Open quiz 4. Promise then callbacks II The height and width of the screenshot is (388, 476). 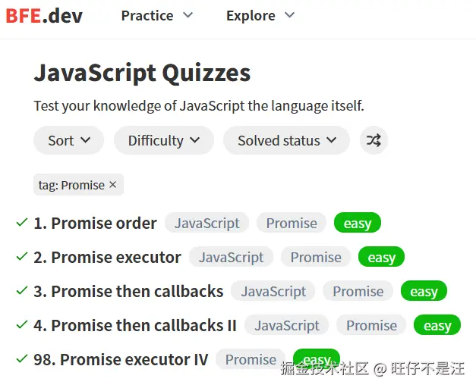tap(136, 325)
